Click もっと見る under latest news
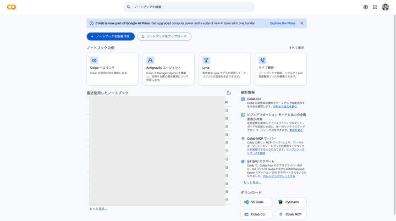This screenshot has width=396, height=221. [252, 183]
